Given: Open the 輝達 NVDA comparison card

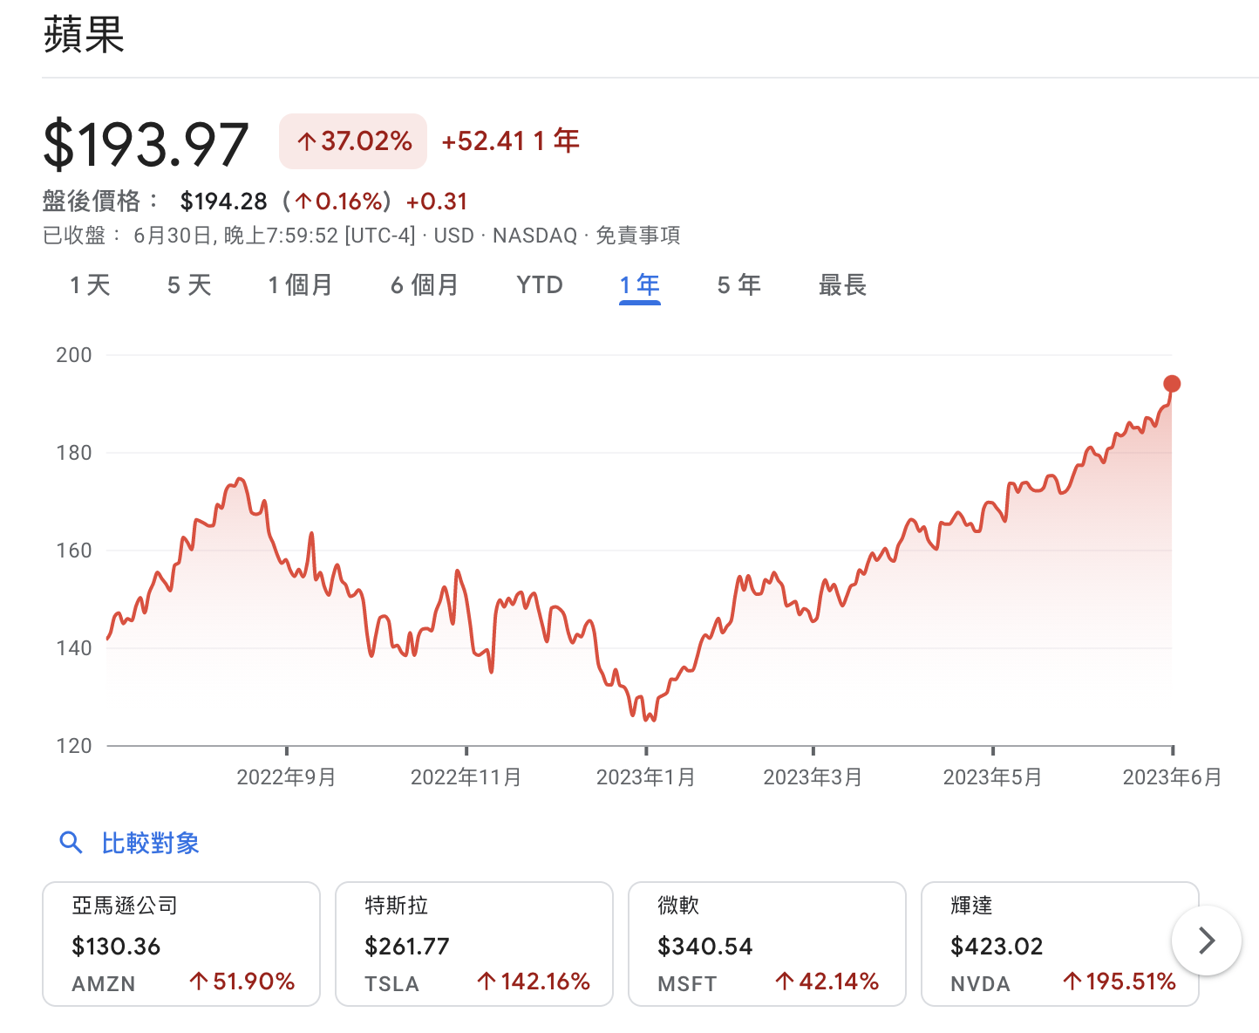Looking at the screenshot, I should click(x=1060, y=944).
